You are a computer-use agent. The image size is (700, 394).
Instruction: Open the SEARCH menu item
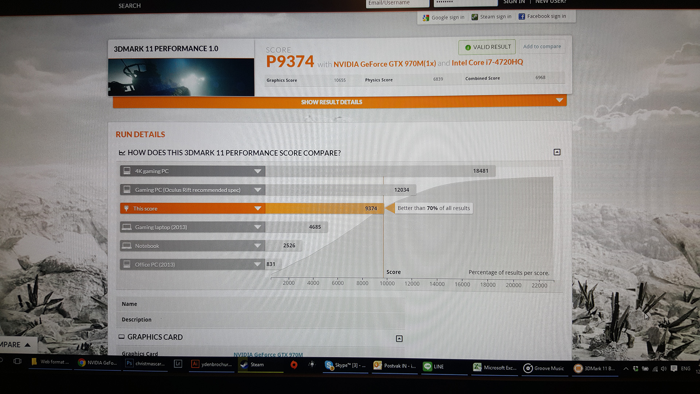(x=129, y=6)
